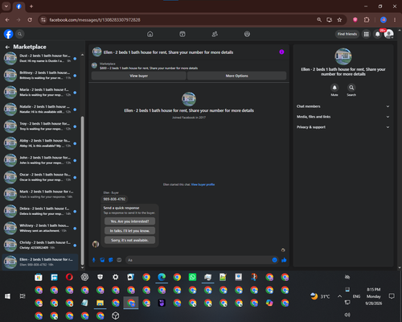Open the weather widget showing 31°C
Screen dimensions: 402x322
coord(319,296)
